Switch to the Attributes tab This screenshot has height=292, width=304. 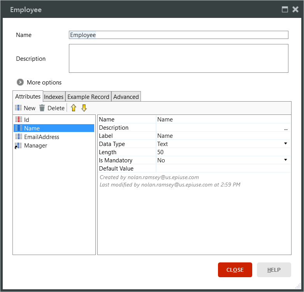pos(28,97)
